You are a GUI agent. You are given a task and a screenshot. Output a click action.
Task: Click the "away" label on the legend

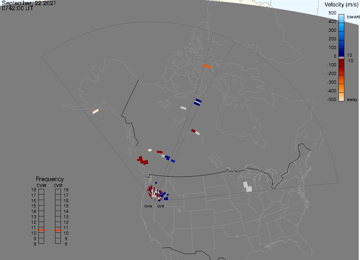click(x=352, y=99)
